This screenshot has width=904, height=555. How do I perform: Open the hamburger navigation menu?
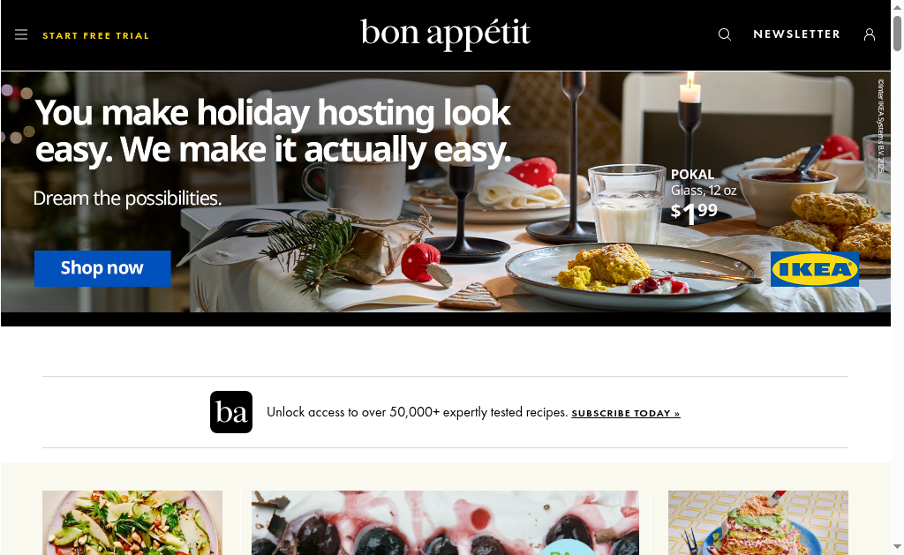[x=21, y=35]
